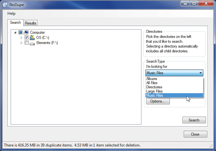Click the OS (C:\) drive icon

[32, 38]
